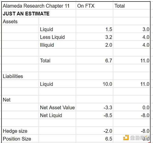Viewport: 153px width, 143px height.
Task: Click the 'Net Liquid' label cell
Action: (x=51, y=116)
